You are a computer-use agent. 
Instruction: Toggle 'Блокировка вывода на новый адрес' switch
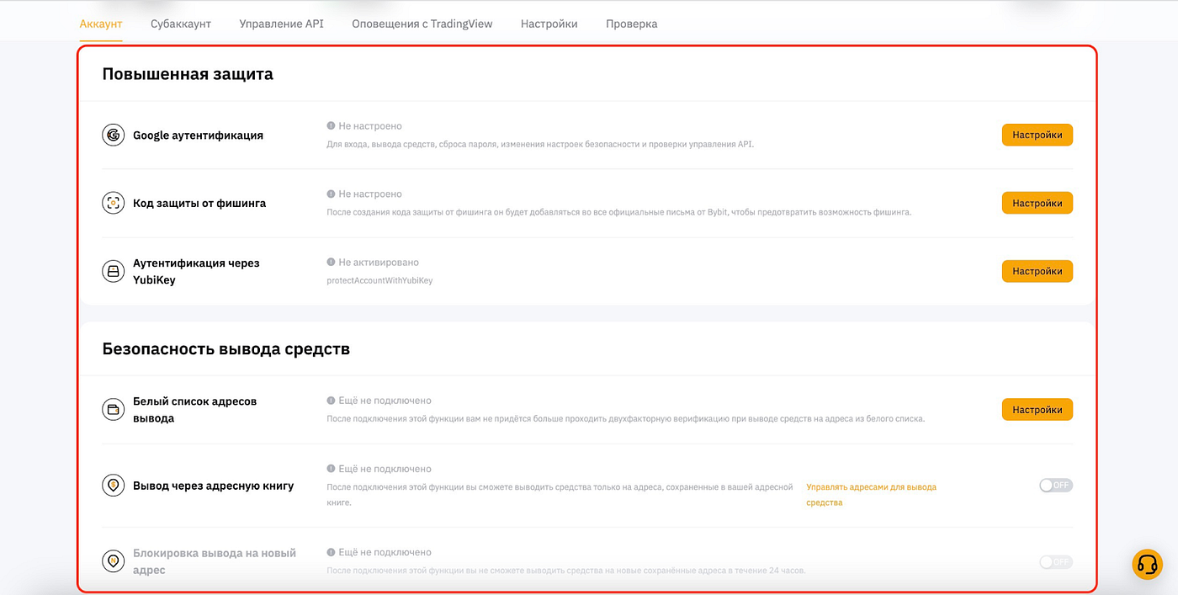tap(1056, 561)
